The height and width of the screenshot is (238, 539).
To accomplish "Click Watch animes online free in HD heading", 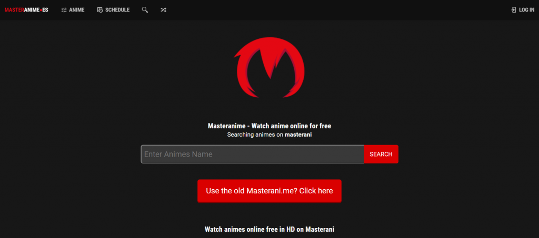I will coord(269,229).
